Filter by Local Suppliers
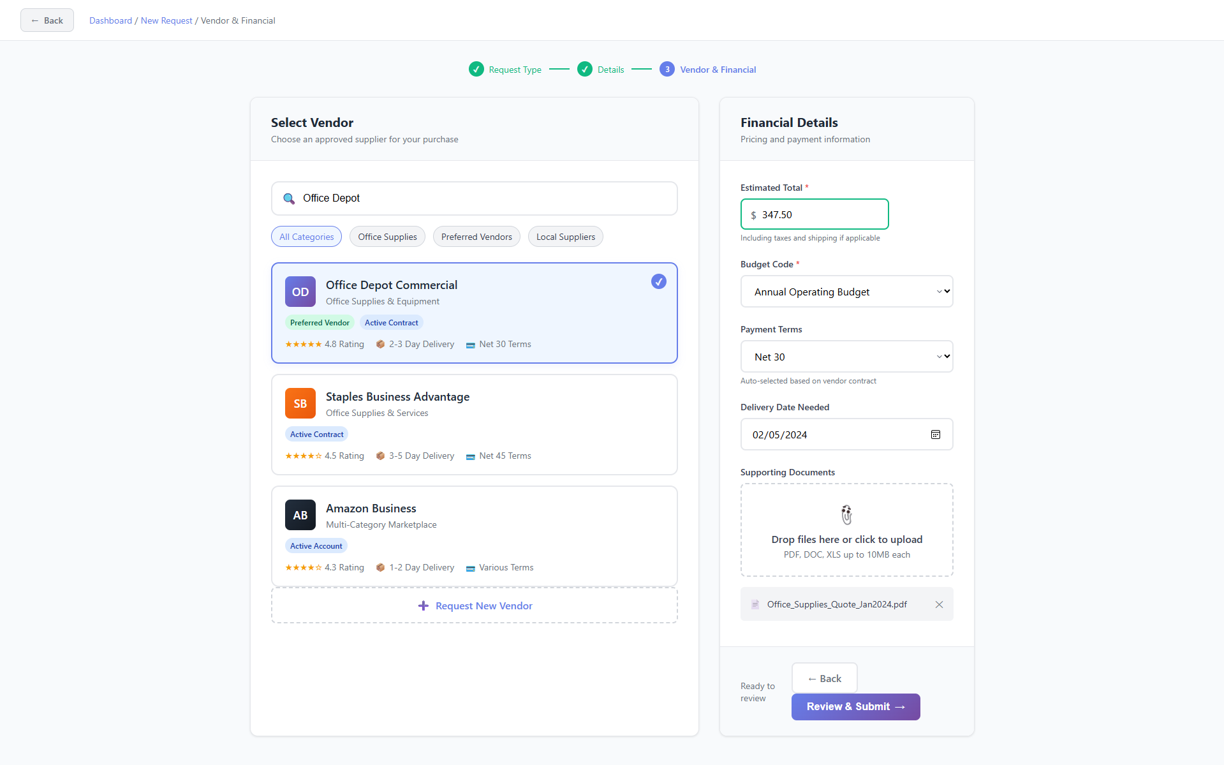This screenshot has width=1224, height=765. (x=565, y=237)
